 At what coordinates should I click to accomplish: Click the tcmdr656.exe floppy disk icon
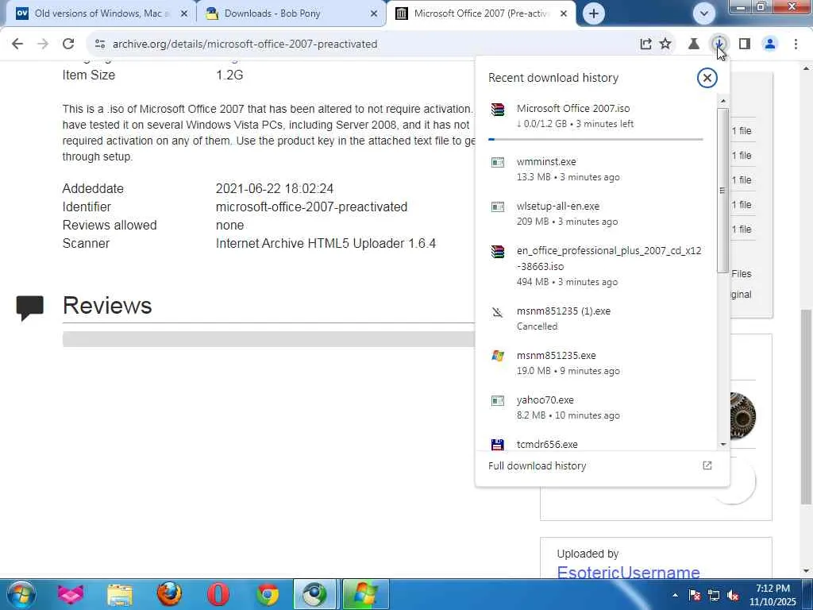[x=498, y=445]
